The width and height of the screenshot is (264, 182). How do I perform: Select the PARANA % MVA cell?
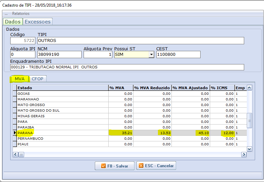click(121, 133)
